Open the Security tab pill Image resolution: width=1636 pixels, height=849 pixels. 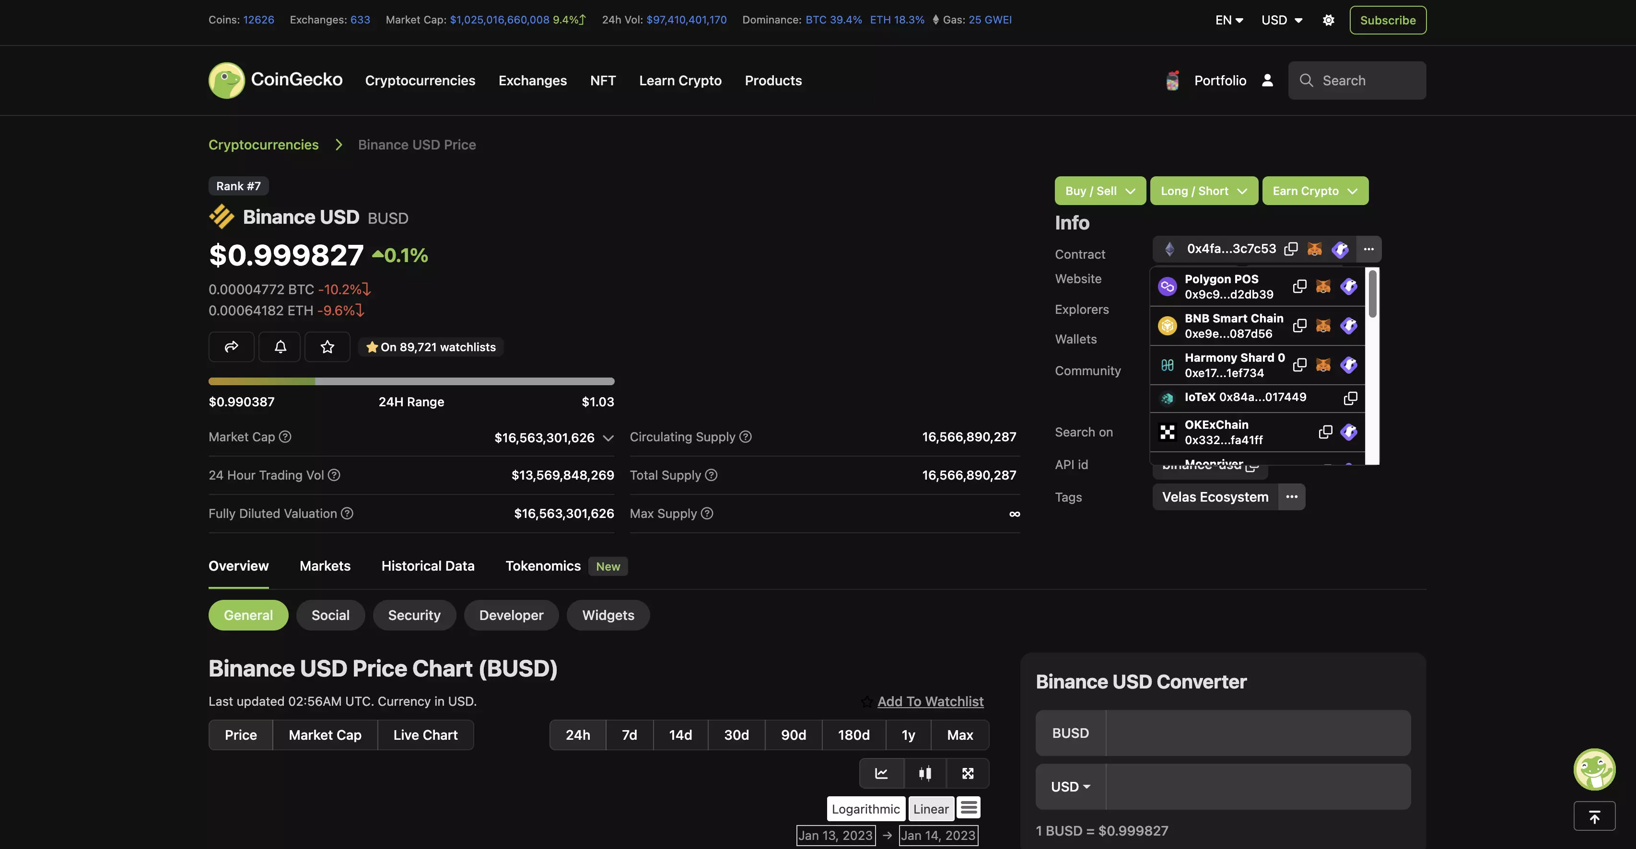pyautogui.click(x=414, y=615)
